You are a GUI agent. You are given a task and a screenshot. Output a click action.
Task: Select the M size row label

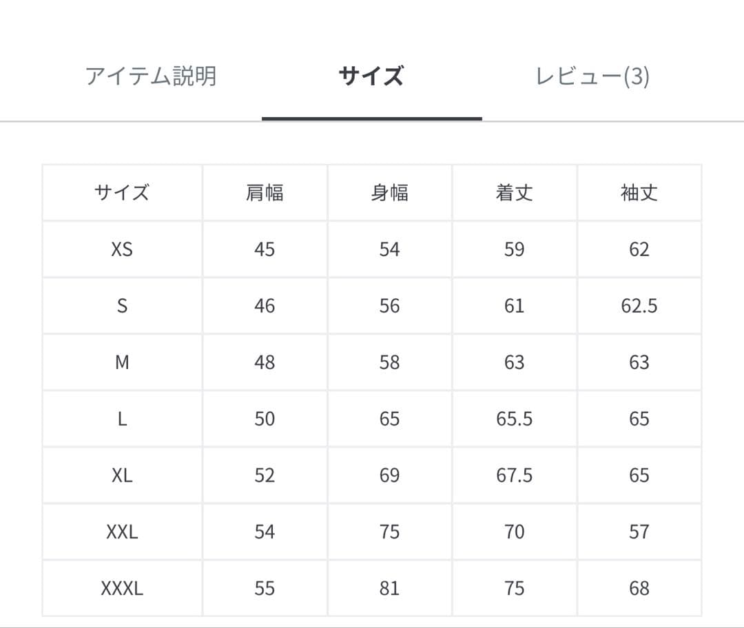(121, 362)
